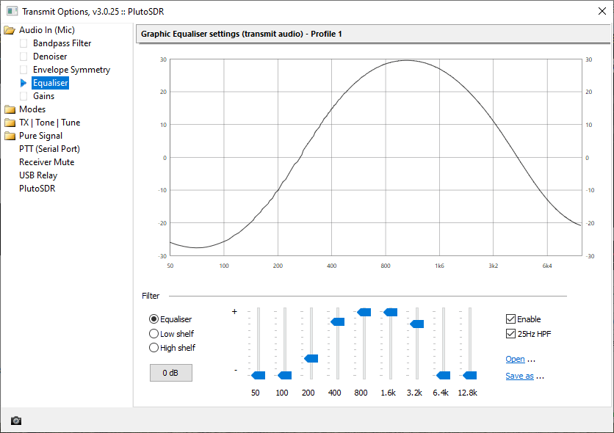Image resolution: width=614 pixels, height=433 pixels.
Task: Click the 400 Hz band slider handle
Action: point(338,321)
